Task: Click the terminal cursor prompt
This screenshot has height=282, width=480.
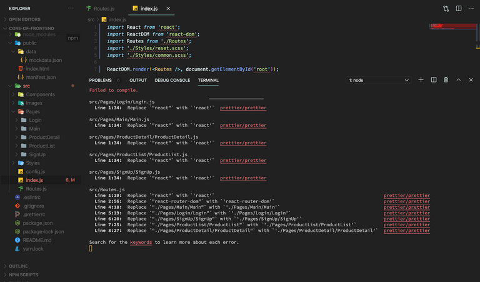Action: coord(91,248)
